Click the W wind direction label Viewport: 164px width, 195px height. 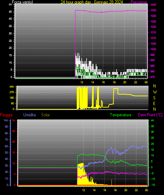click(x=155, y=92)
